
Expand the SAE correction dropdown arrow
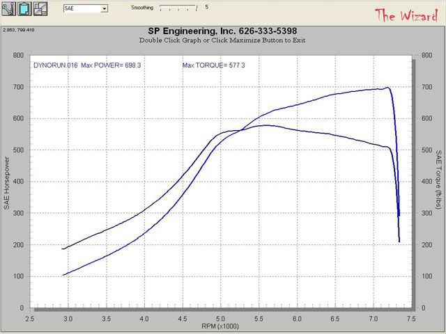tap(104, 9)
